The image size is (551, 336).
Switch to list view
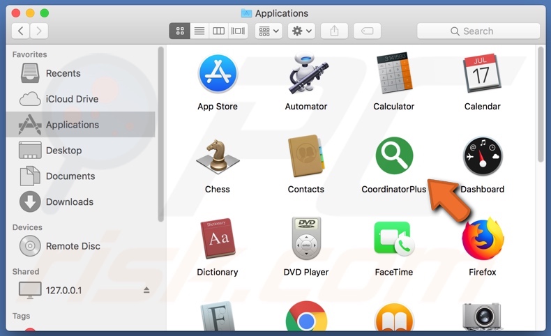pyautogui.click(x=199, y=31)
